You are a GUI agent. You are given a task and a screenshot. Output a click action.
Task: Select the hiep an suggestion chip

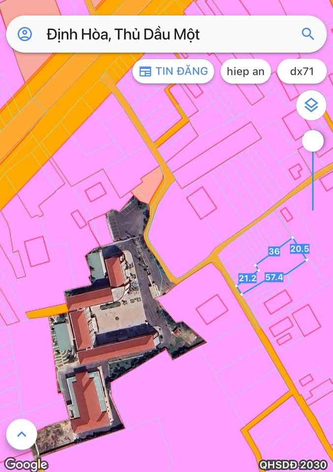245,71
